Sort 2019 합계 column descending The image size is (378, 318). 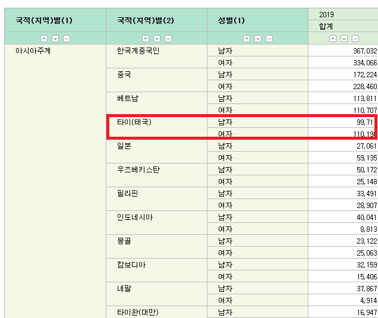[344, 39]
